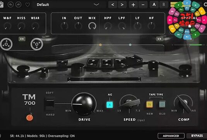
Task: Click the left tape reel icon
Action: pyautogui.click(x=6, y=44)
